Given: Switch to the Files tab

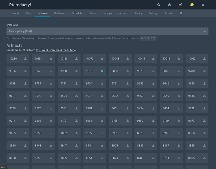Looking at the screenshot, I should tap(28, 13).
